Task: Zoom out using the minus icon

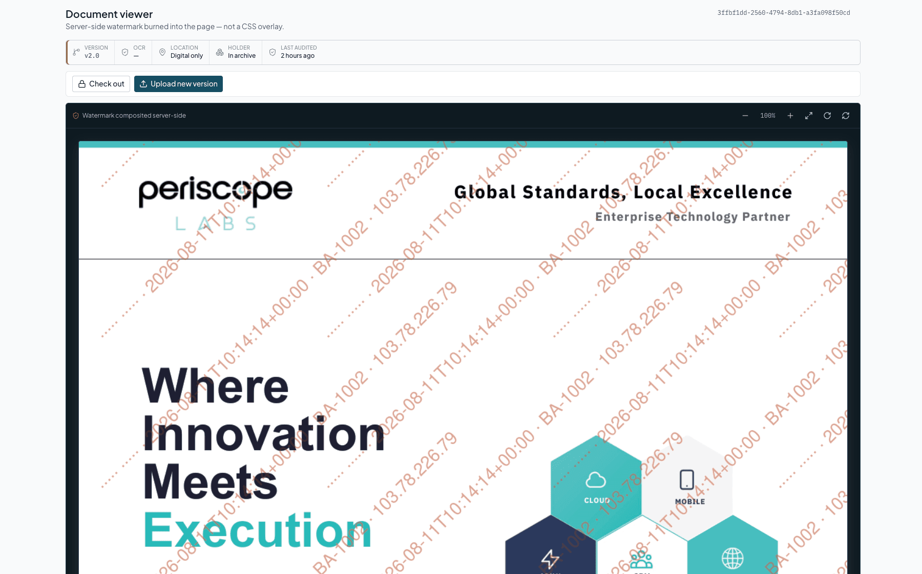Action: pyautogui.click(x=745, y=116)
